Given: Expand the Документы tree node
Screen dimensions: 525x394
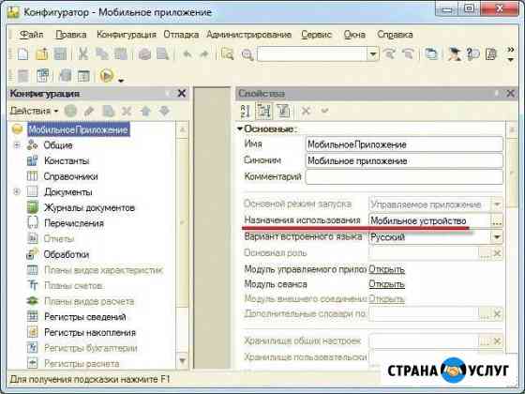Looking at the screenshot, I should click(17, 192).
